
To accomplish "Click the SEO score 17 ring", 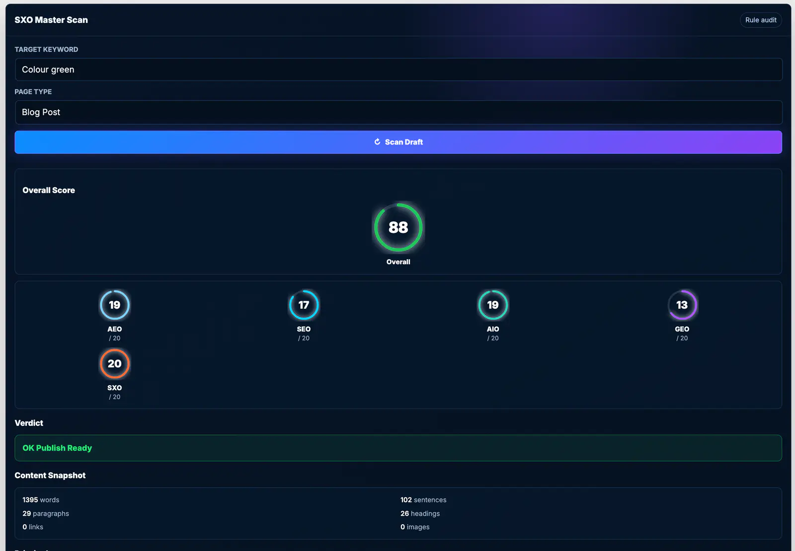I will [x=304, y=305].
